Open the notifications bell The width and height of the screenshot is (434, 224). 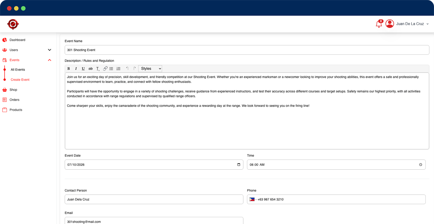pyautogui.click(x=379, y=24)
